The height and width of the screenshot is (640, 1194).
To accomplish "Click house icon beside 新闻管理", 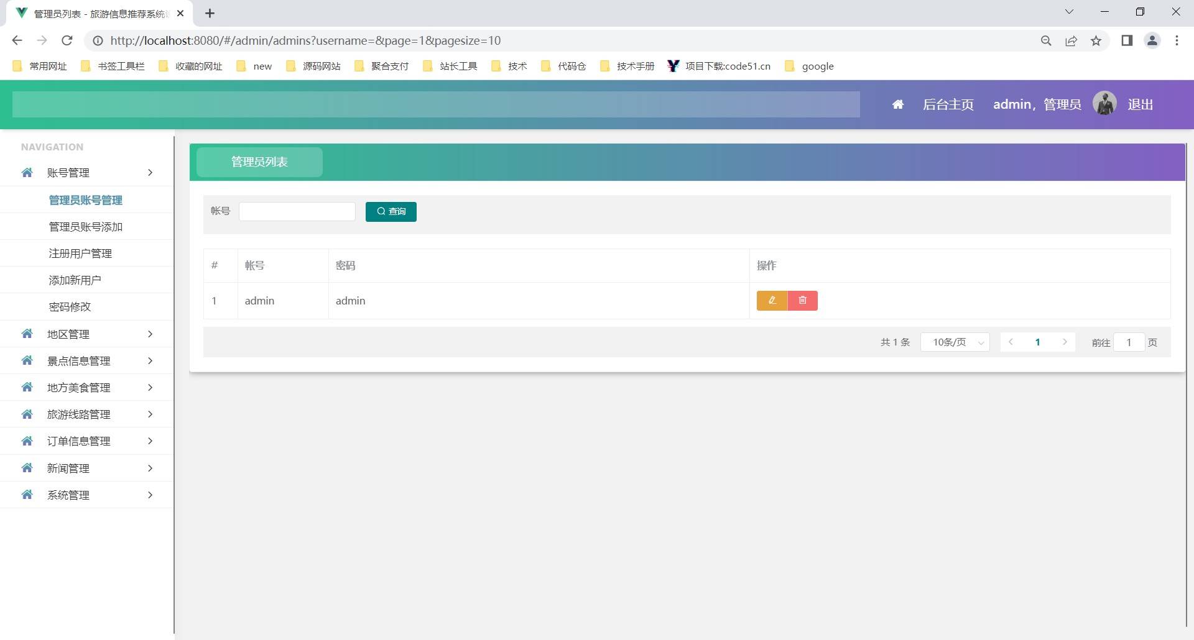I will point(27,468).
